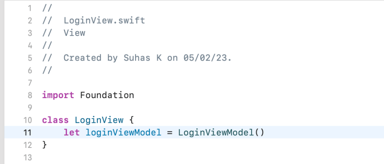
Task: Click the LoginView class name declaration
Action: [x=99, y=120]
